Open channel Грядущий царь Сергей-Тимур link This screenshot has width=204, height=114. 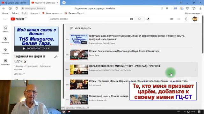[102, 43]
